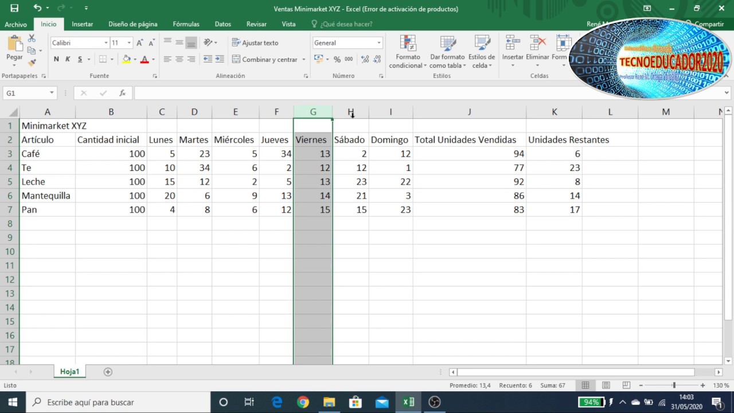Switch to the Datos tab
Screen dimensions: 734x413
[x=223, y=24]
